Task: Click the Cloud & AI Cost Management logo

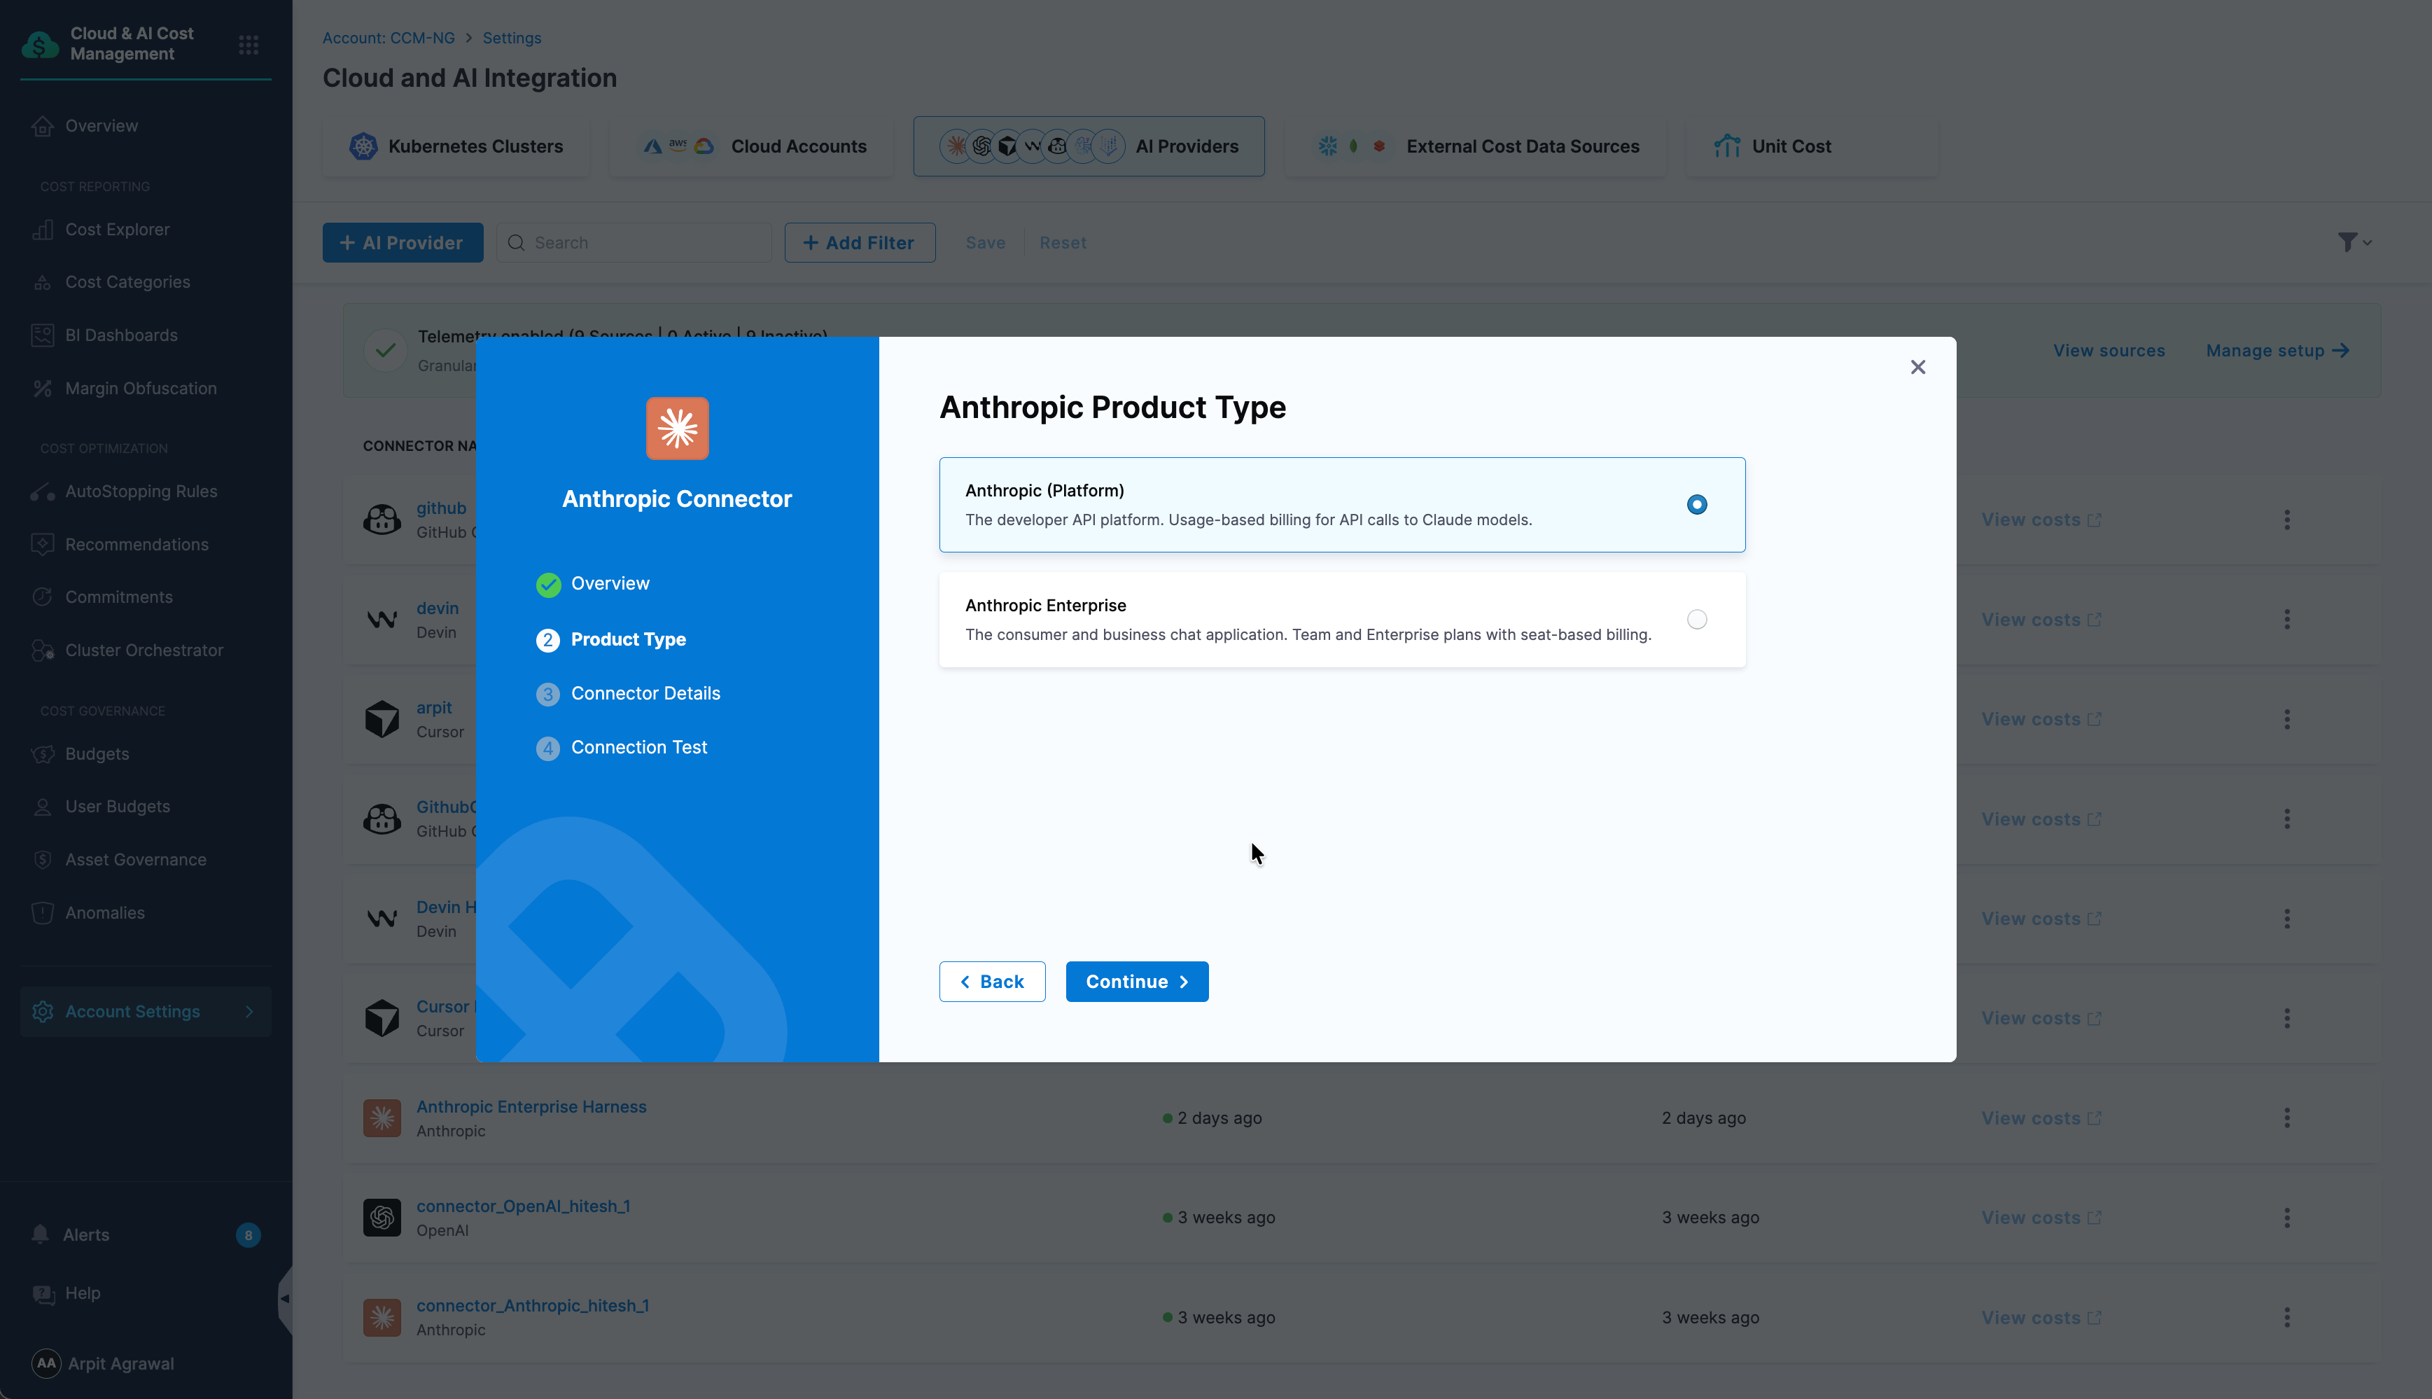Action: coord(41,44)
